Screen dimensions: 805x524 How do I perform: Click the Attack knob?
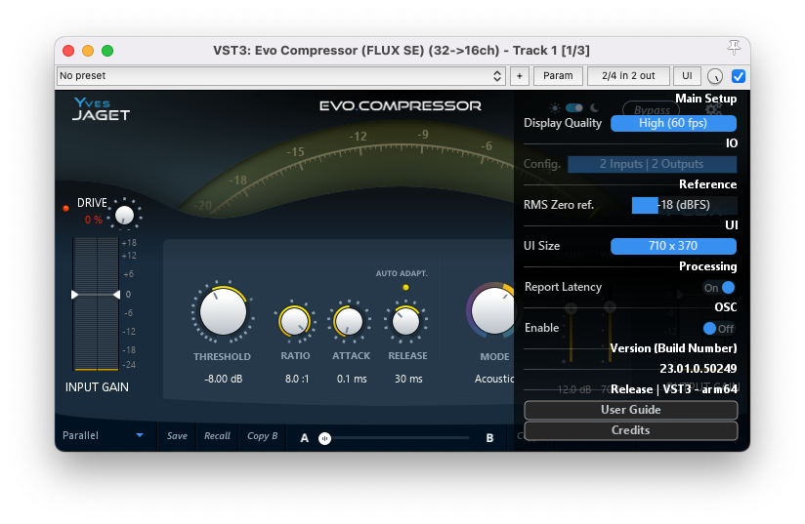350,321
